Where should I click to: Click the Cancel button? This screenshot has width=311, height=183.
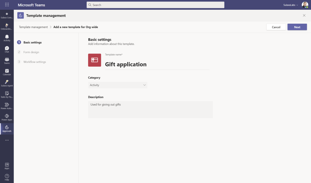point(276,27)
